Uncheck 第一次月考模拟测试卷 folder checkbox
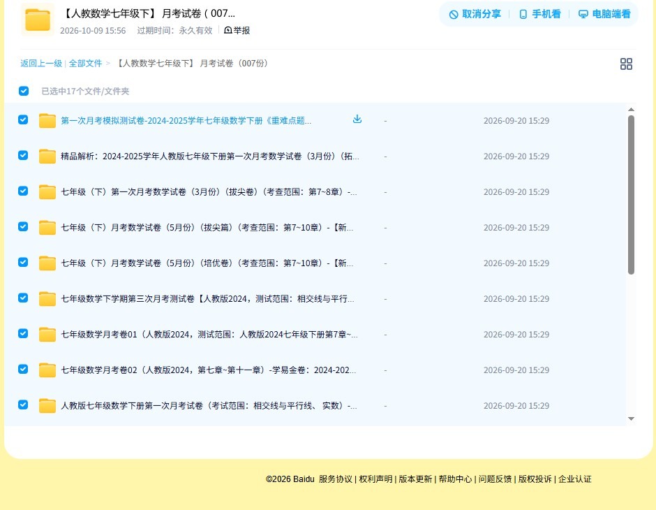Image resolution: width=656 pixels, height=510 pixels. tap(23, 119)
